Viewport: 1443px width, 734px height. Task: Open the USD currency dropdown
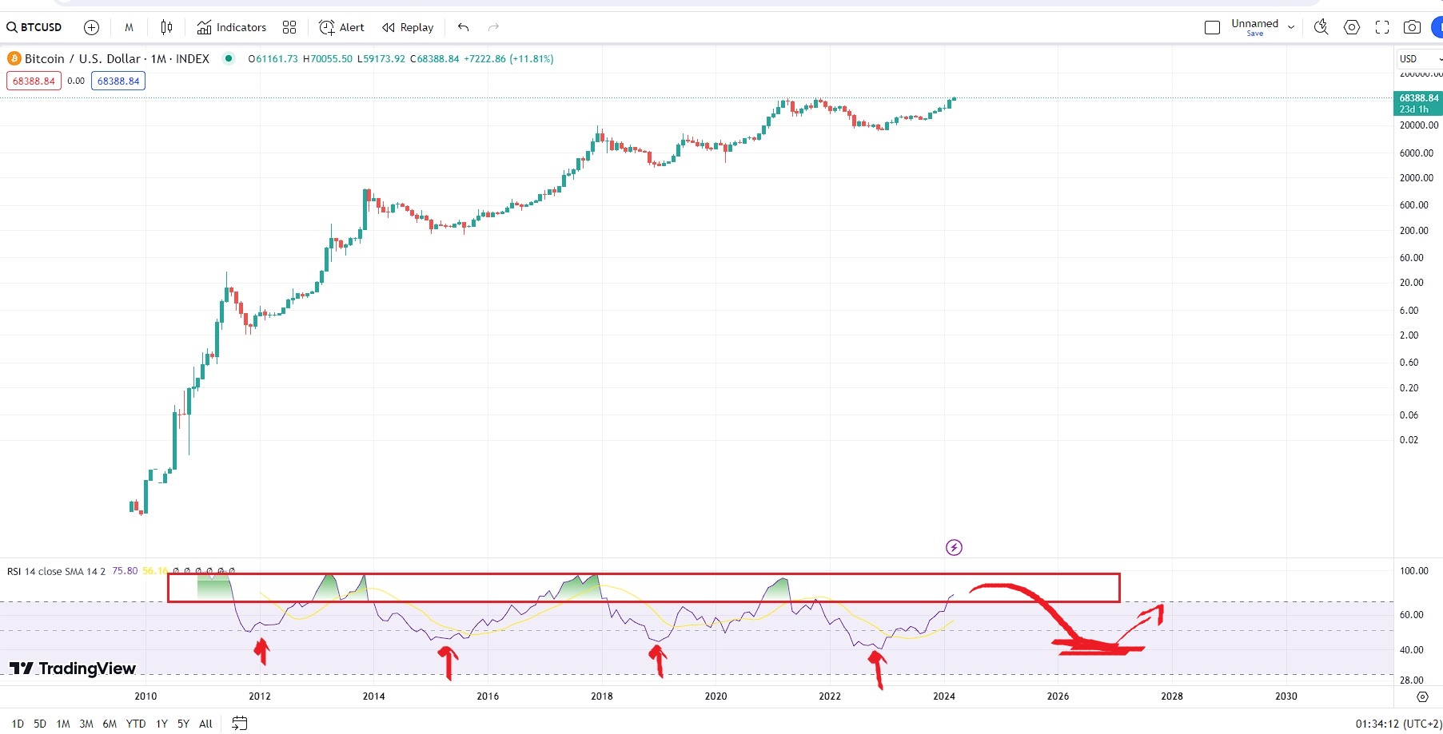1418,59
